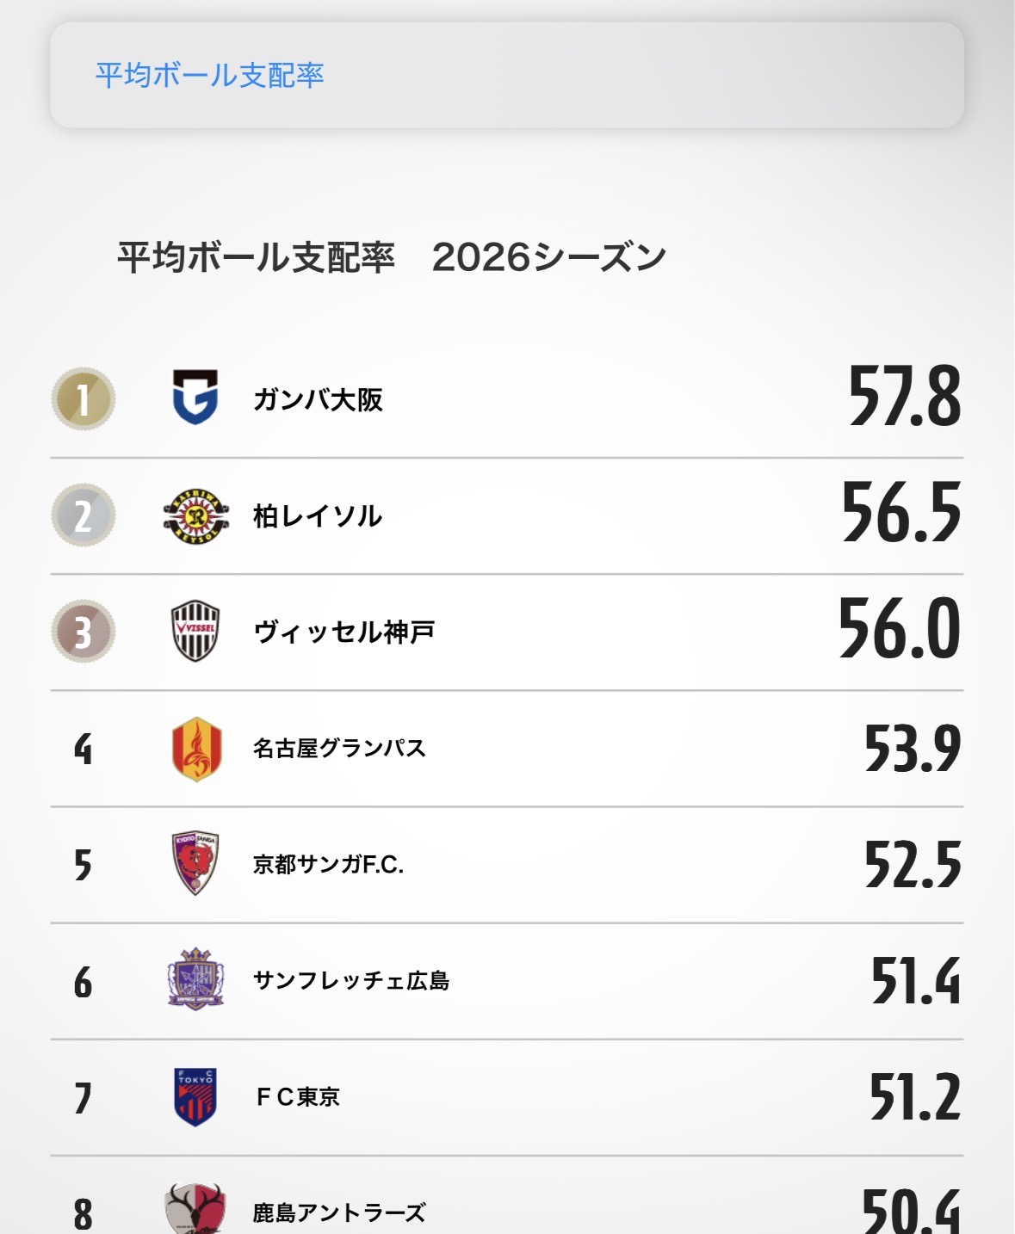Open the 柏レイソル team name

click(318, 516)
